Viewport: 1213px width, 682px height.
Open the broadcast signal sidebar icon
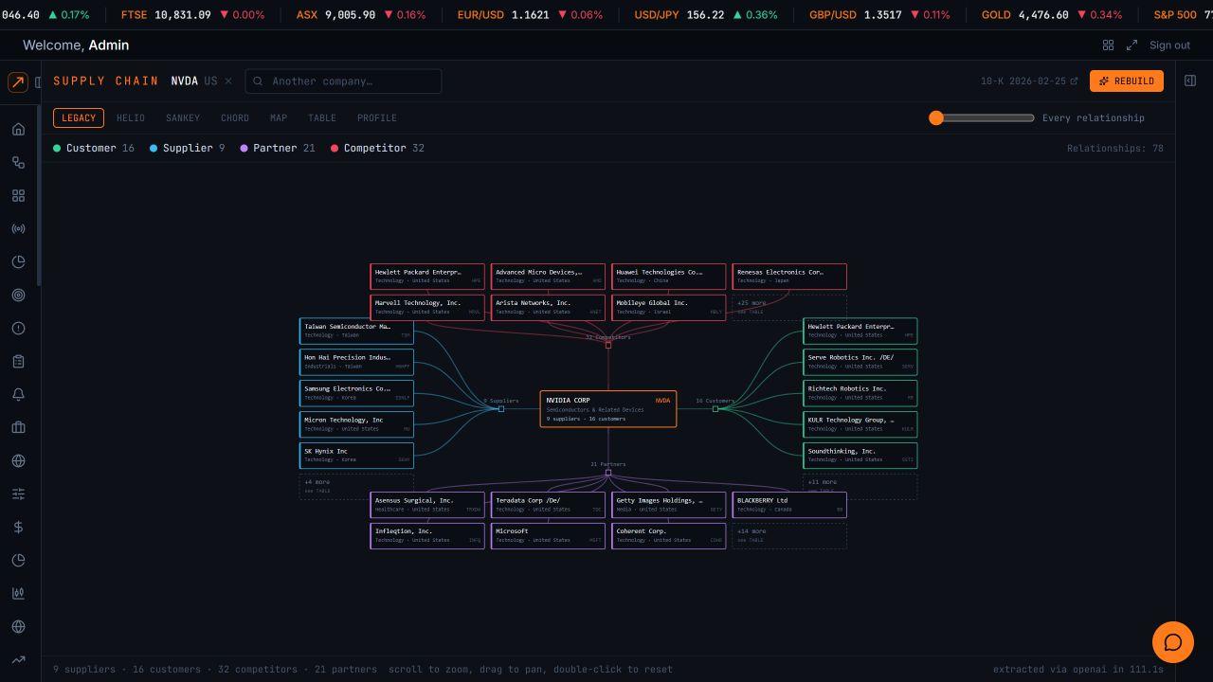point(18,228)
